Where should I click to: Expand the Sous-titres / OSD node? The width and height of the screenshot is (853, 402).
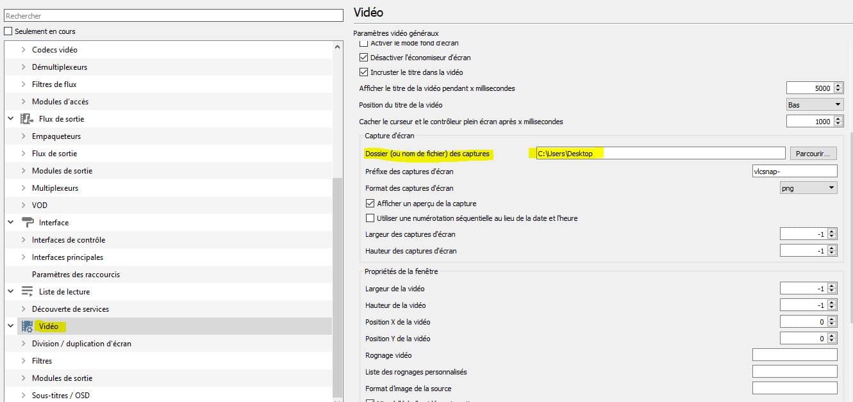[24, 396]
